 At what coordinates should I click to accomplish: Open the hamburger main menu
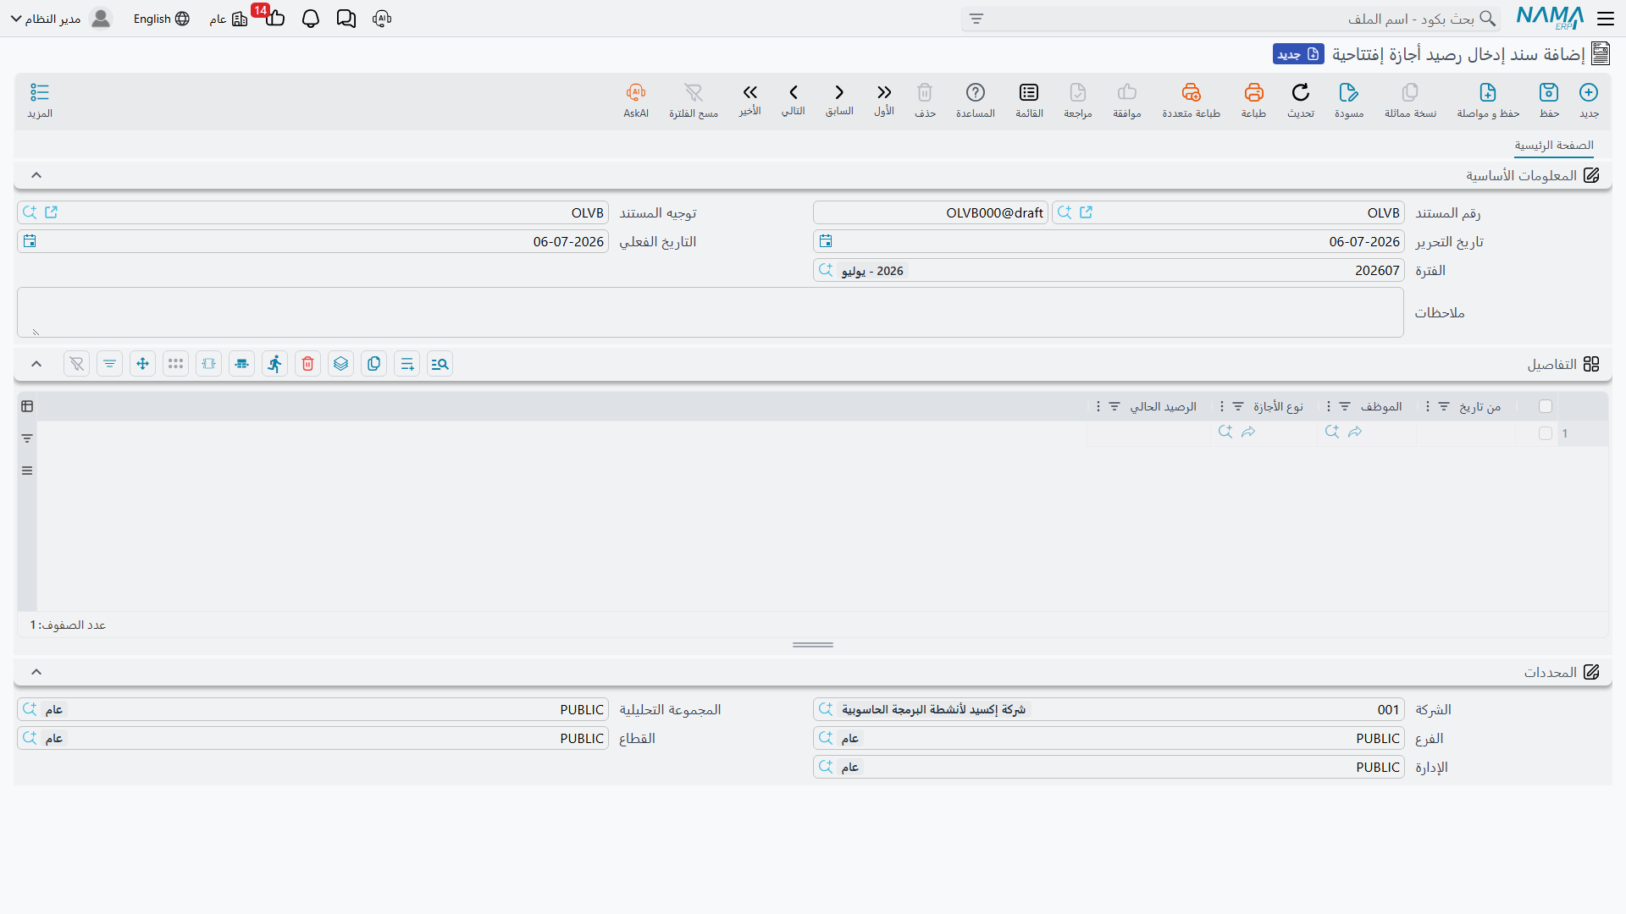tap(1606, 19)
